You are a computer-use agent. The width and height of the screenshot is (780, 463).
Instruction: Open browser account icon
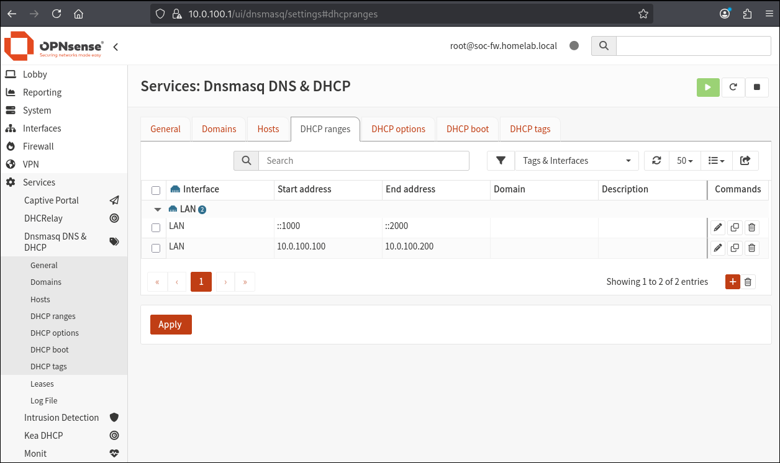coord(725,14)
